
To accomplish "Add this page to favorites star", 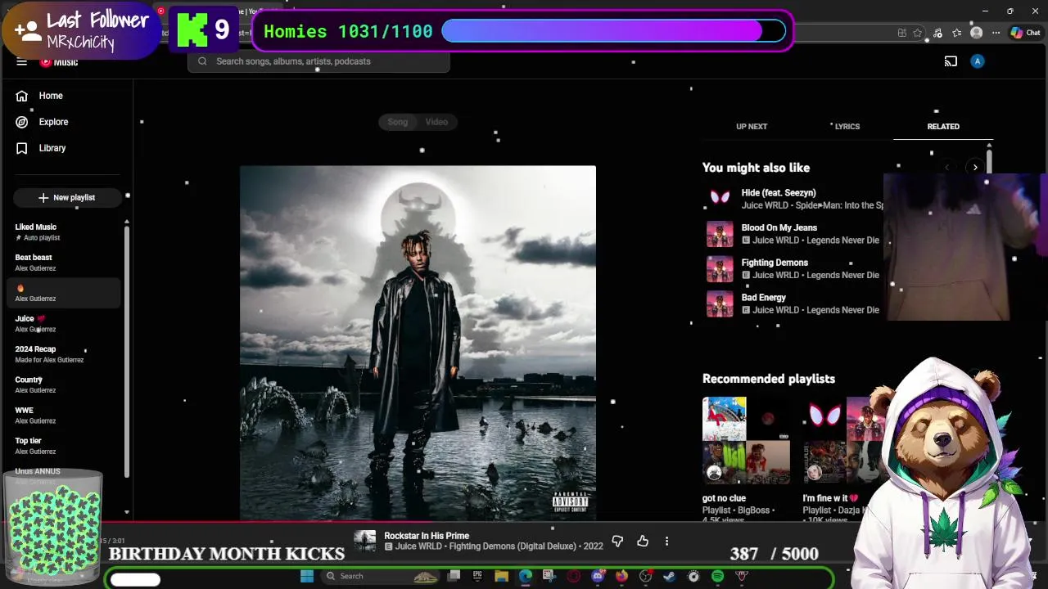I will tap(918, 33).
